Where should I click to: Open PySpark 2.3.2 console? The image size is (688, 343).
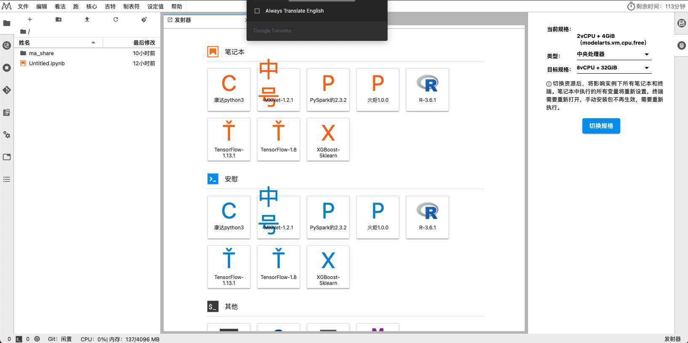click(x=328, y=217)
